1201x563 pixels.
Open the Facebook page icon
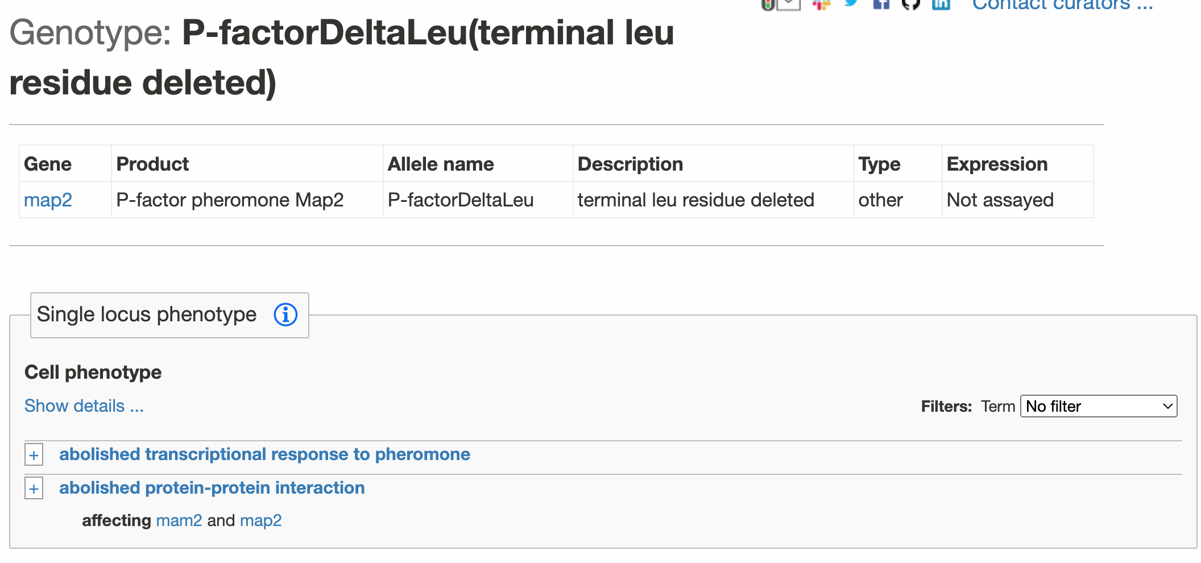point(881,5)
